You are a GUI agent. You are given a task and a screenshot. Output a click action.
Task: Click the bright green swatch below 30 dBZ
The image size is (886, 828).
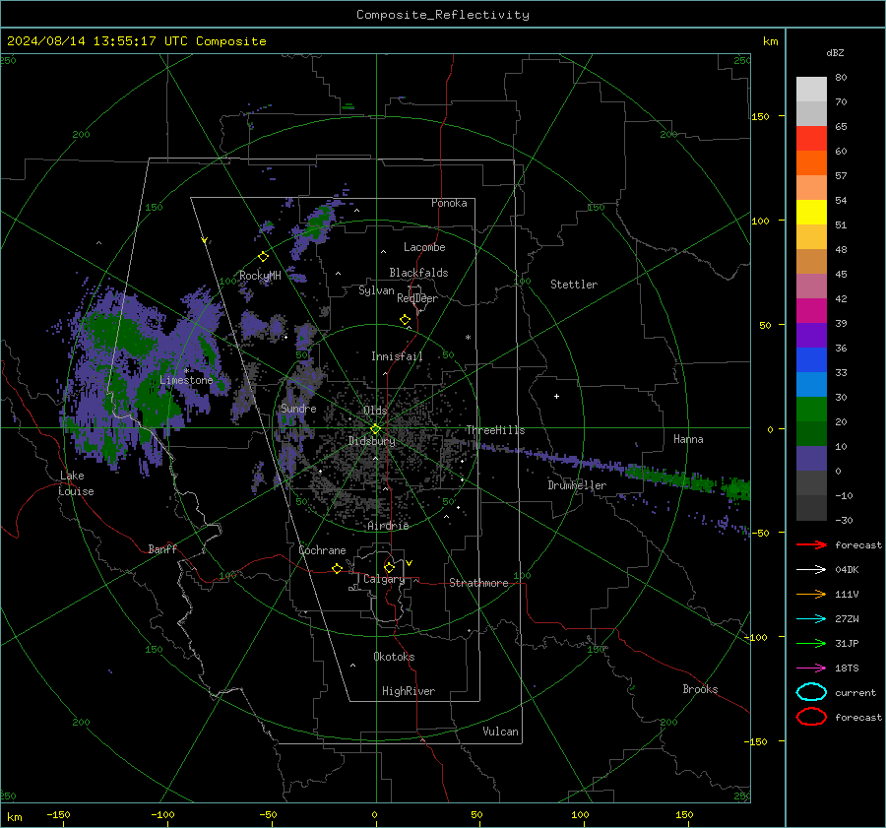(x=811, y=410)
